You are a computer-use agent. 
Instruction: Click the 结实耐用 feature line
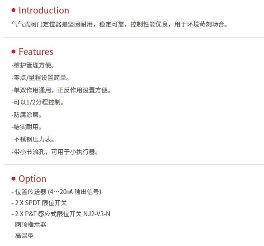26,127
